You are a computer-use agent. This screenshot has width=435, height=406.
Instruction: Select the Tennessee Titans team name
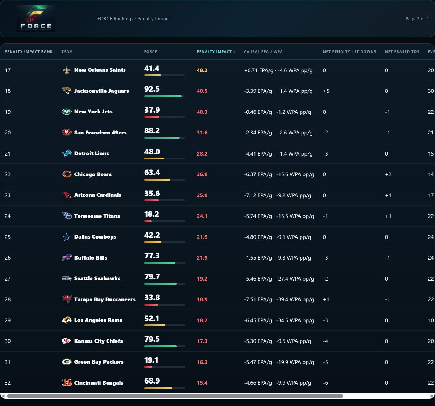point(97,216)
